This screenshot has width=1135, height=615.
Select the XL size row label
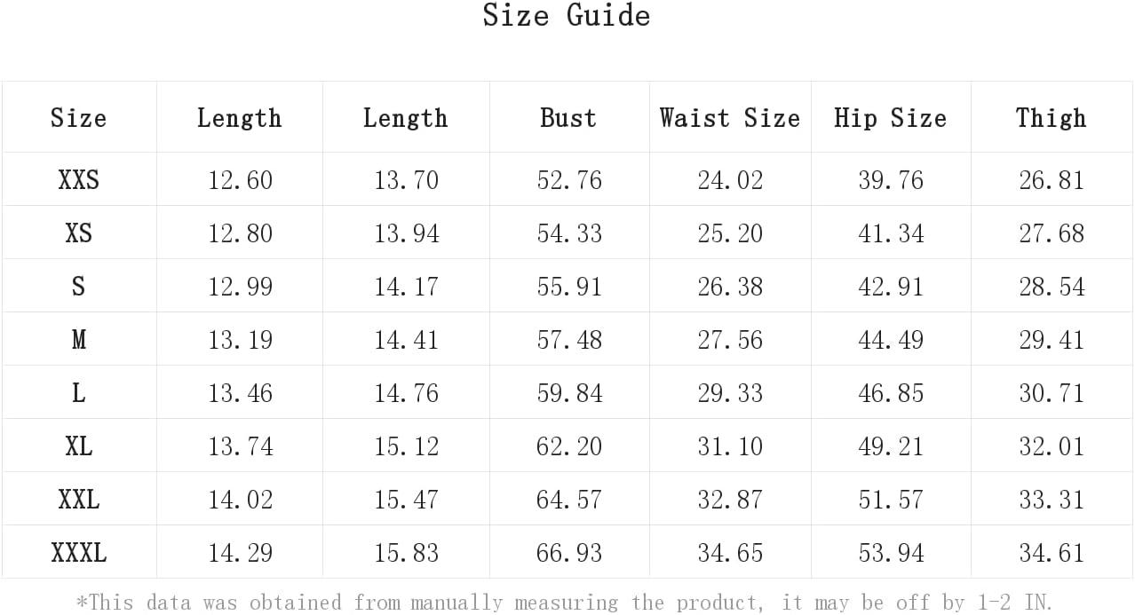[78, 446]
